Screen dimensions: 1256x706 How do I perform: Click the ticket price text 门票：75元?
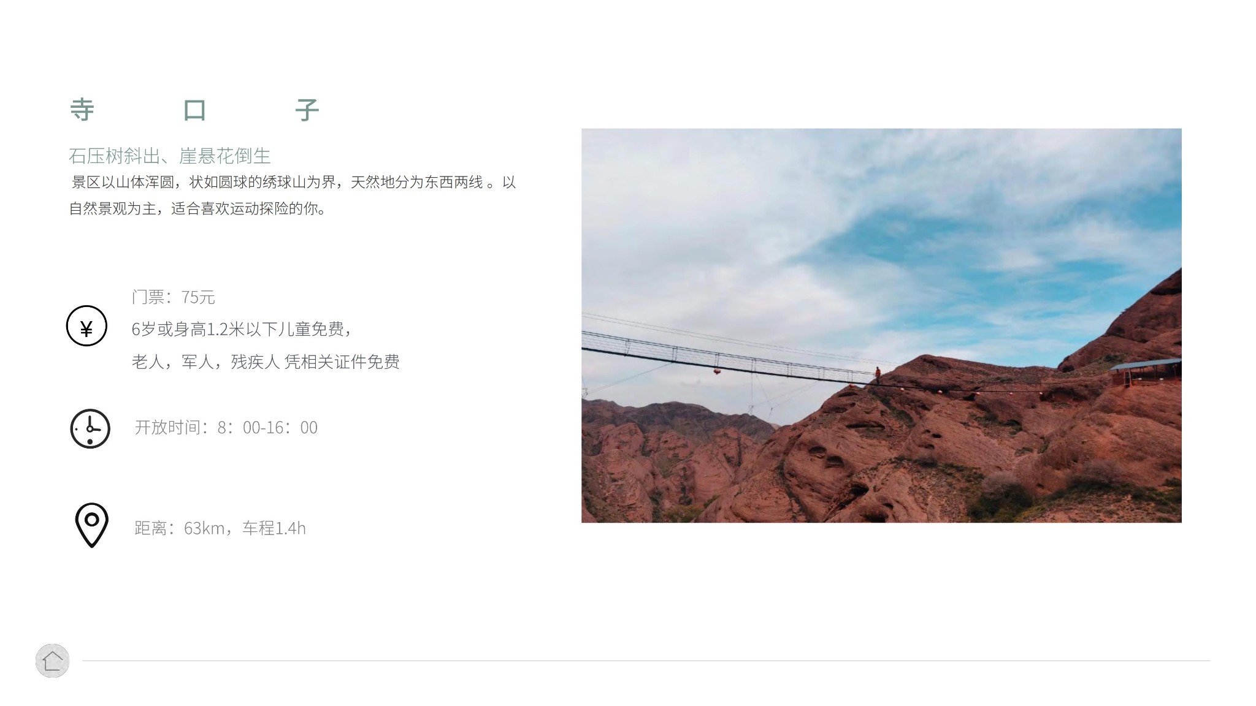[174, 297]
